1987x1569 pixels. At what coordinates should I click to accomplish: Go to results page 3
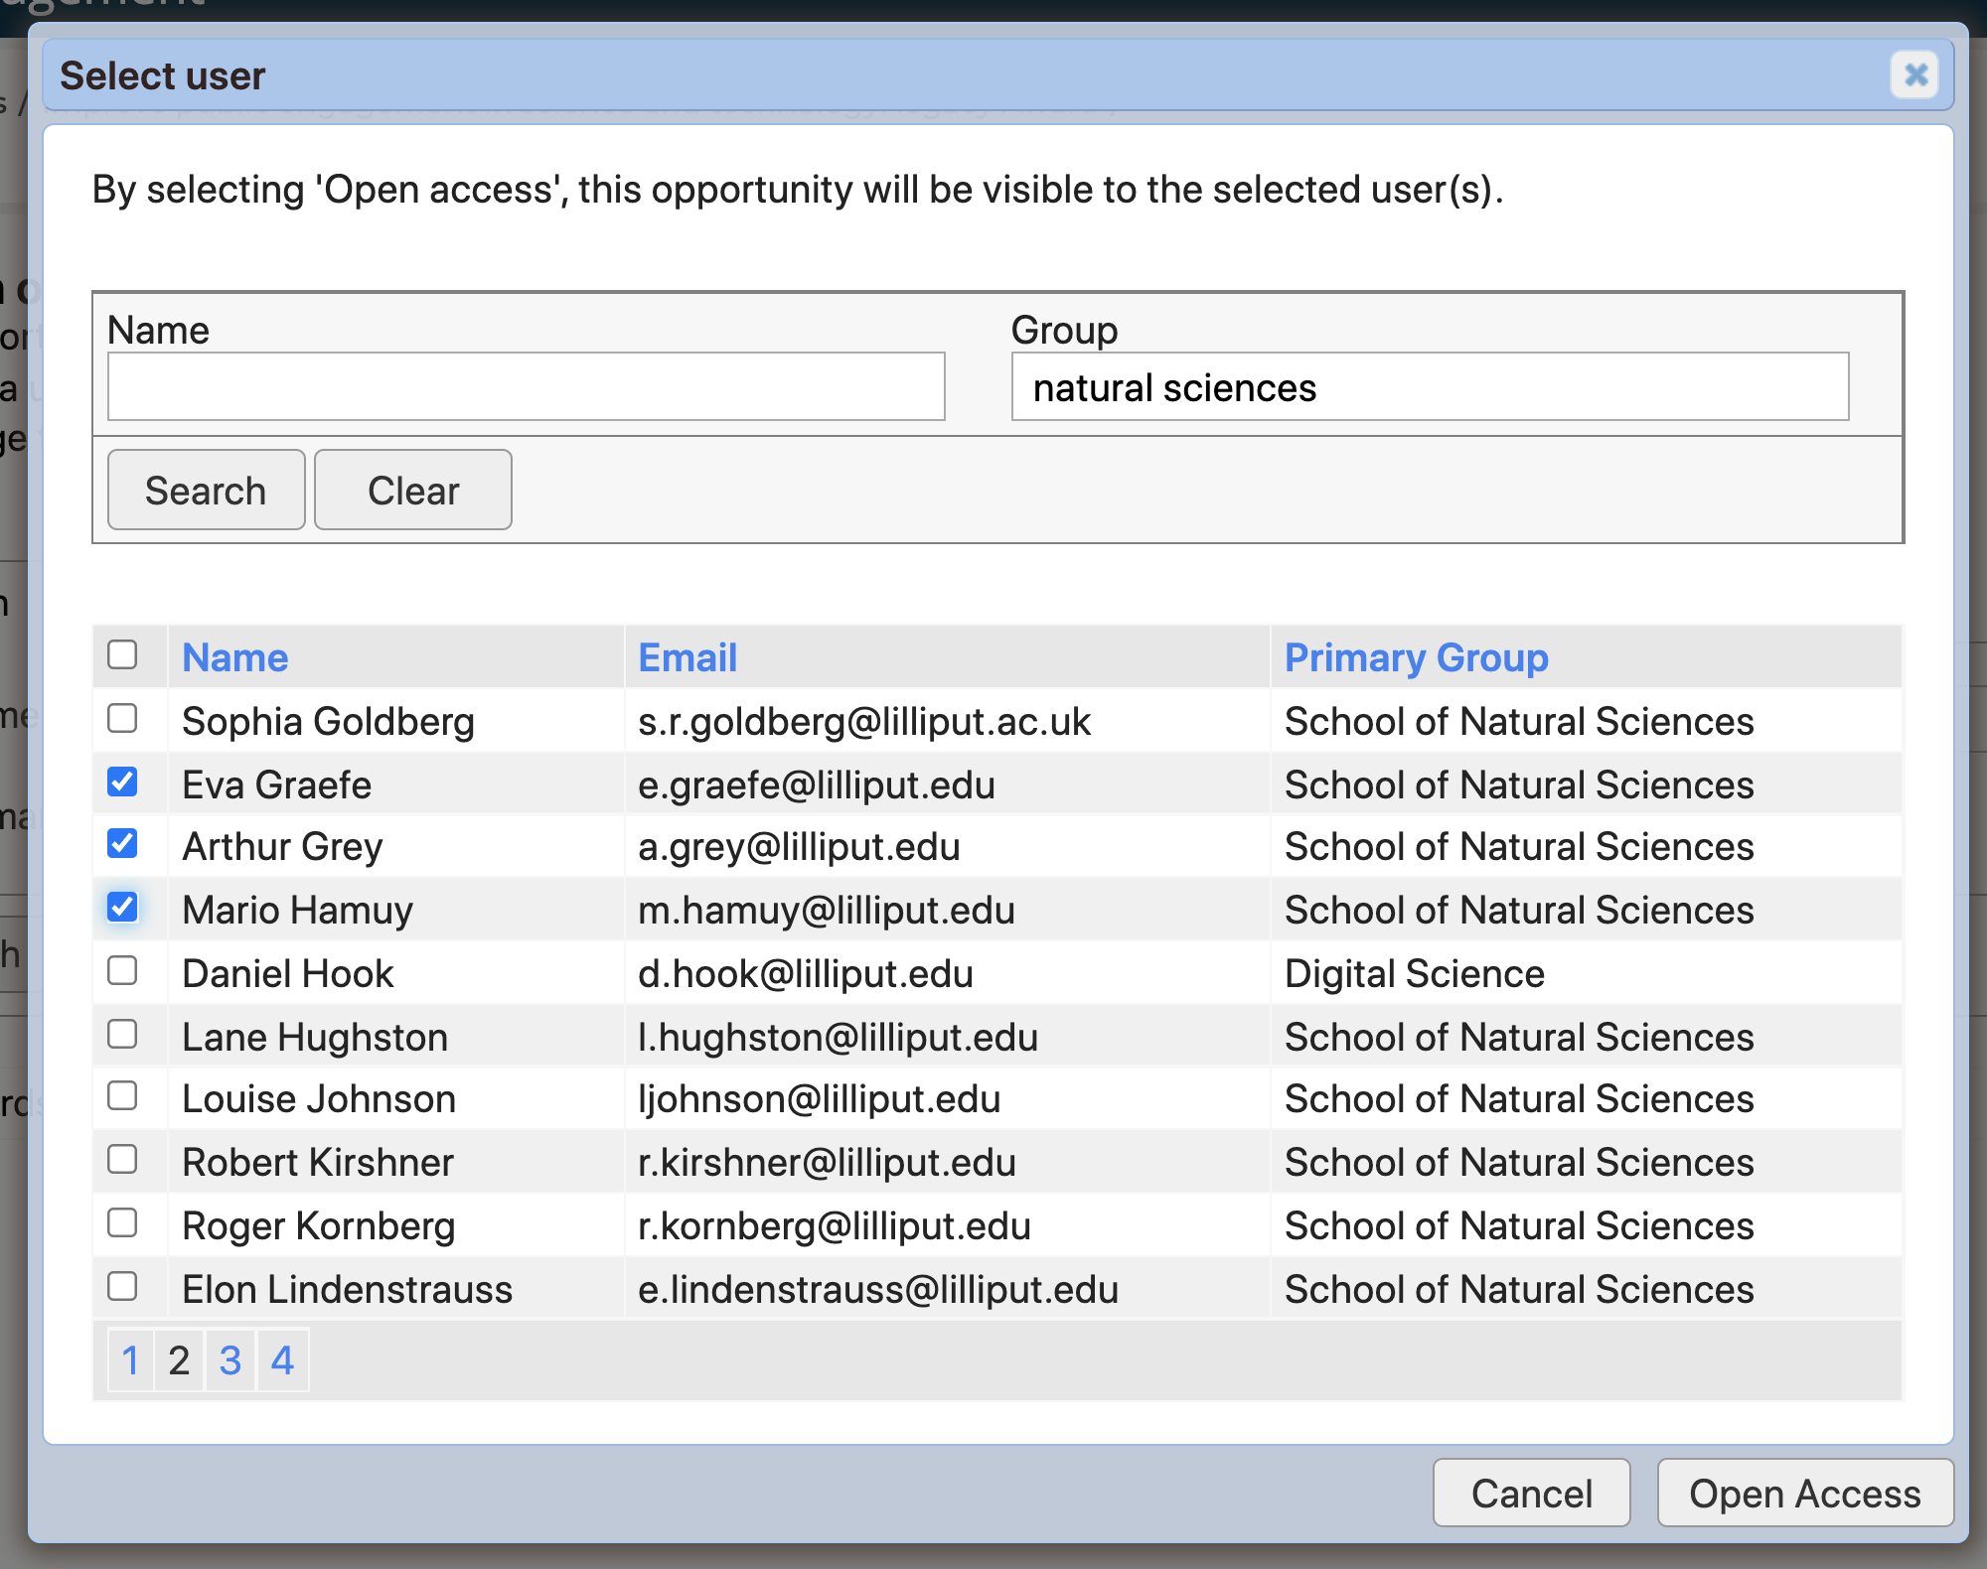[x=230, y=1360]
